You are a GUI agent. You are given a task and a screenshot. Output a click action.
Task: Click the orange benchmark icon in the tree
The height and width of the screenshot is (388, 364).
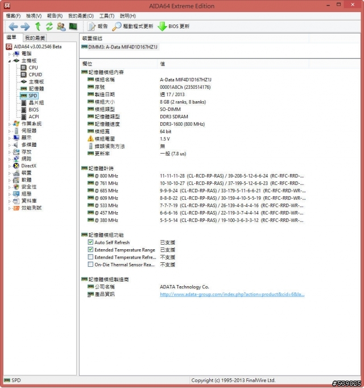click(16, 208)
